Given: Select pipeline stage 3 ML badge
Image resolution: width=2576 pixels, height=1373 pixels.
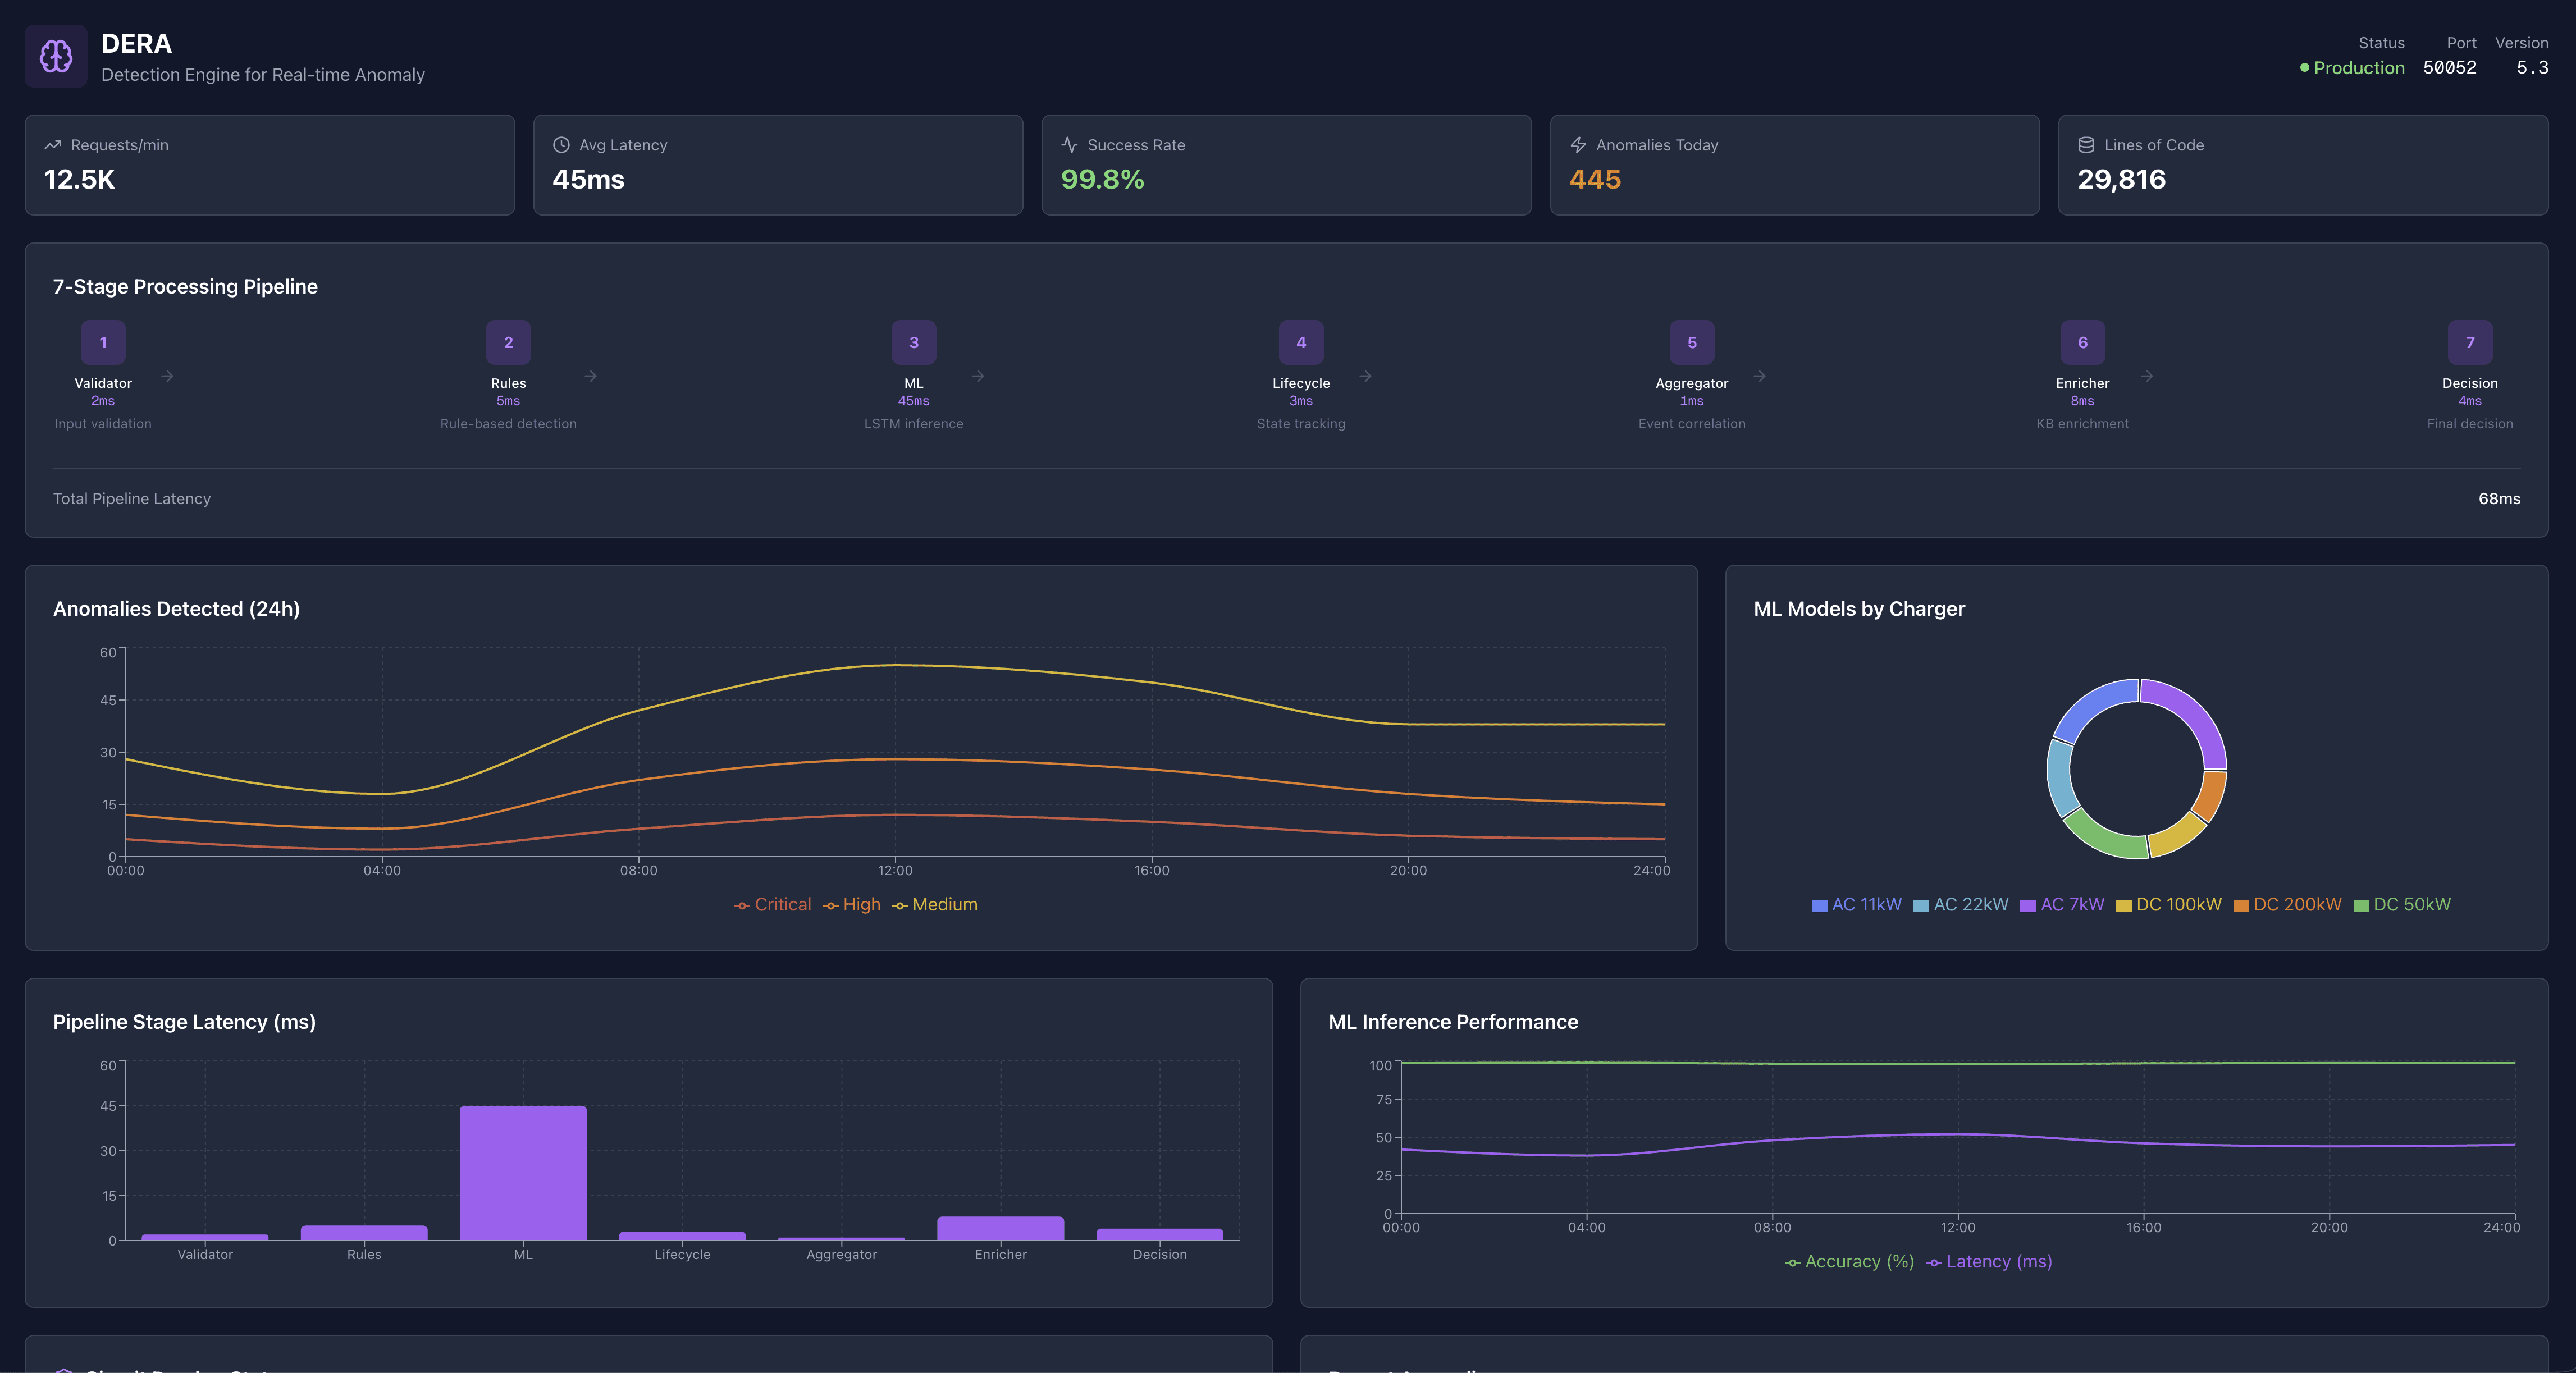Looking at the screenshot, I should [913, 342].
